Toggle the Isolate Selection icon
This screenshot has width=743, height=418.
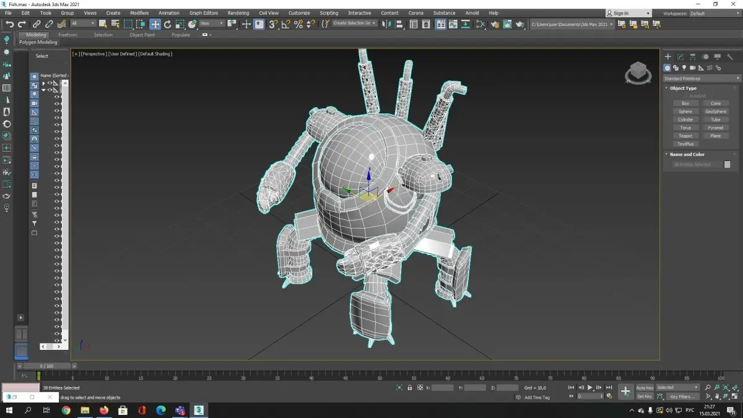[399, 388]
